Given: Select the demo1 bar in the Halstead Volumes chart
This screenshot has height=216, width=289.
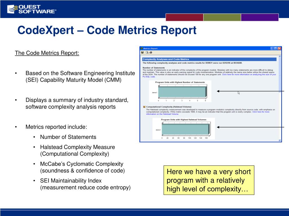Looking at the screenshot, I should [x=185, y=129].
